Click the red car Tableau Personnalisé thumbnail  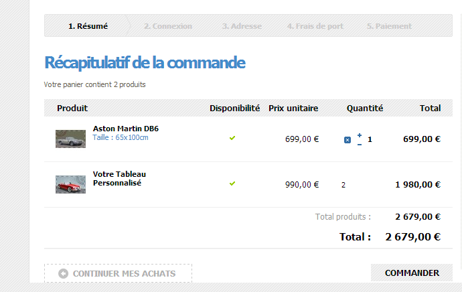point(70,184)
